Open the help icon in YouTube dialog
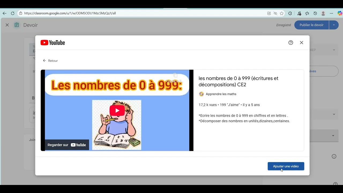Viewport: 343px width, 193px height. click(291, 43)
